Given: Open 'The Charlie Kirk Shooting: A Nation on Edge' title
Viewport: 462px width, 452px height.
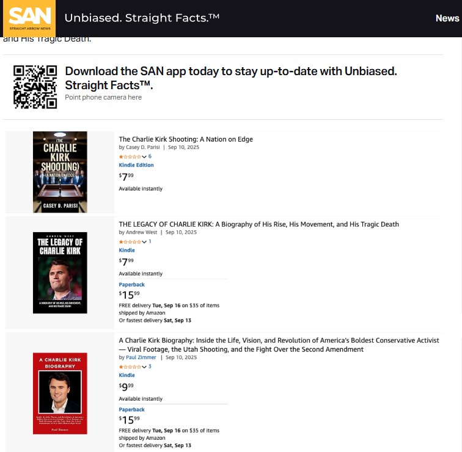Looking at the screenshot, I should coord(186,139).
